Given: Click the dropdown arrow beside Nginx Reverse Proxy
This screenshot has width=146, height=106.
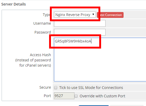Looking at the screenshot, I should (x=93, y=14).
